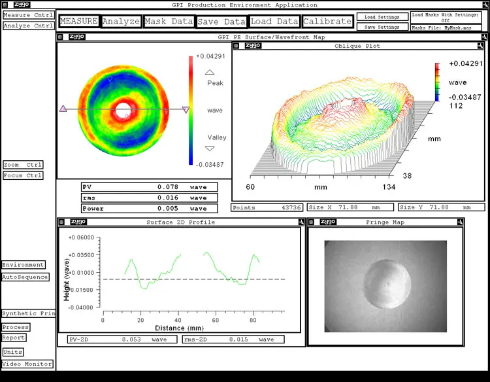Open the Analyze Cntrl panel
Viewport: 490px width, 382px height.
click(x=28, y=26)
